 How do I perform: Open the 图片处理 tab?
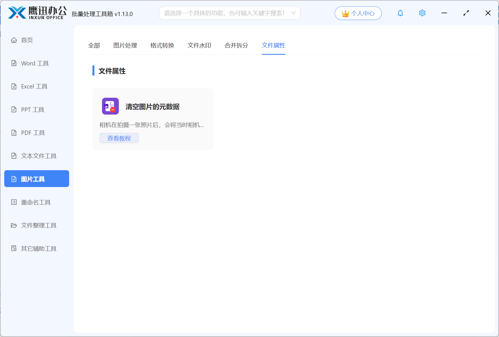125,45
